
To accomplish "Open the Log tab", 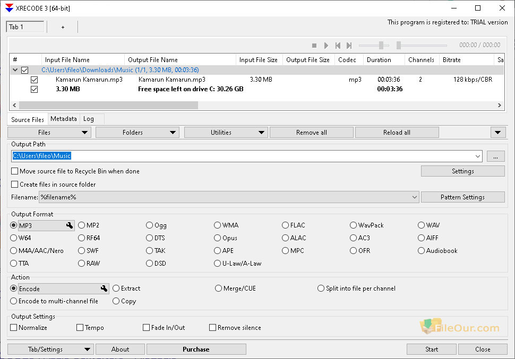I will coord(89,119).
